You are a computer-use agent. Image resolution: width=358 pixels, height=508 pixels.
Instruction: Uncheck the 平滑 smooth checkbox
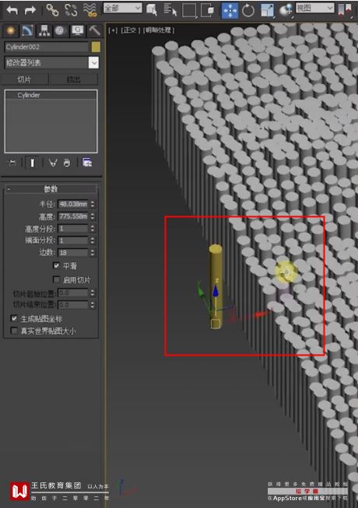pyautogui.click(x=56, y=265)
